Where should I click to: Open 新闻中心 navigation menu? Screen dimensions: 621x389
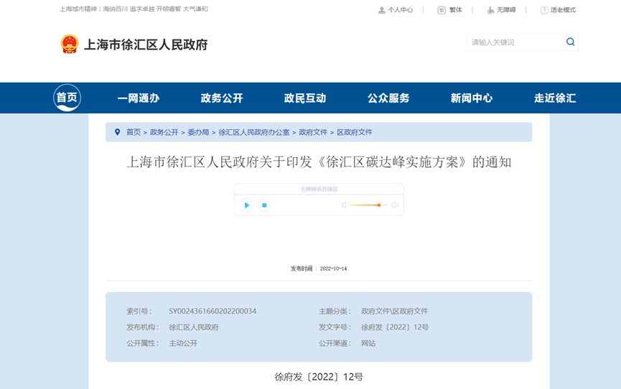pos(471,98)
